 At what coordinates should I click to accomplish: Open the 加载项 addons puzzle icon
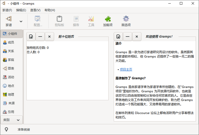point(108,21)
